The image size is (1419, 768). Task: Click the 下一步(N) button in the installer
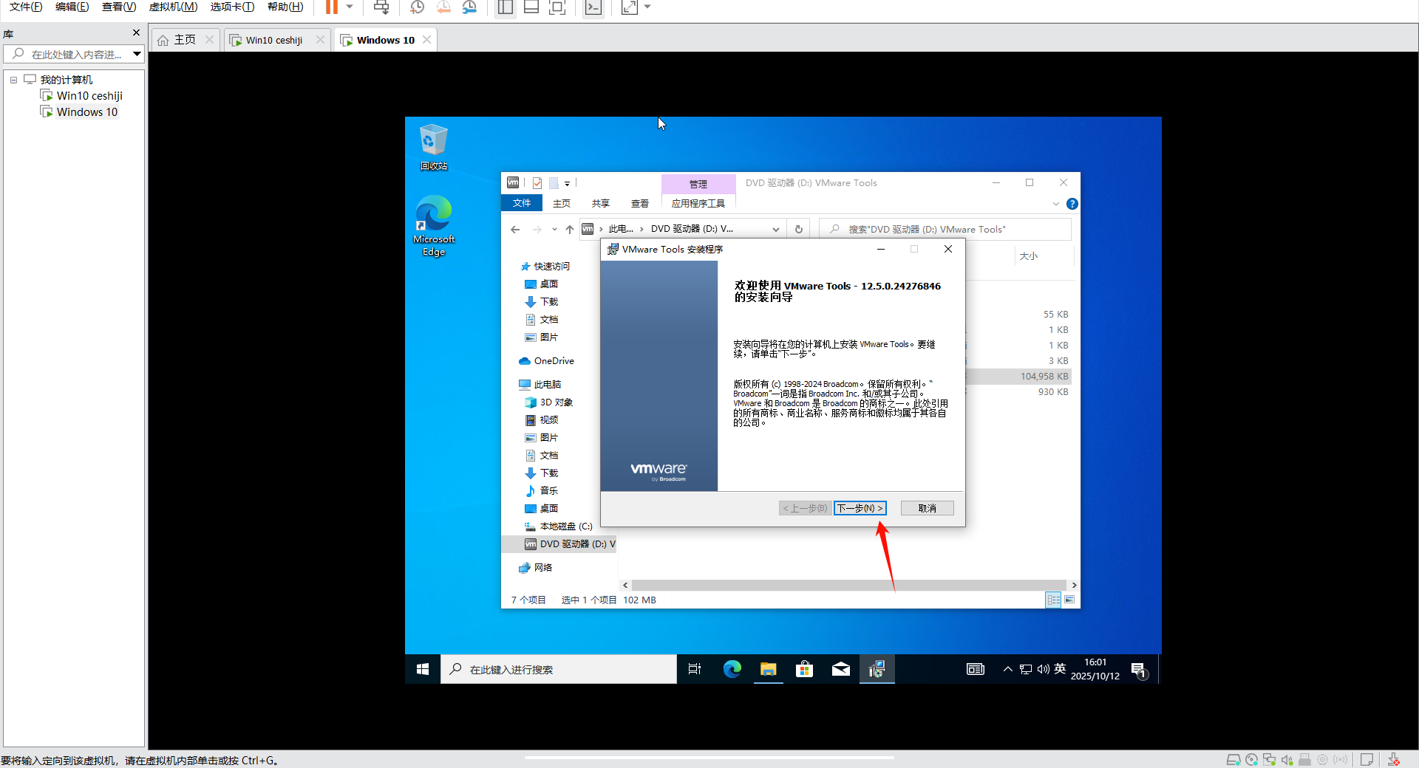860,508
